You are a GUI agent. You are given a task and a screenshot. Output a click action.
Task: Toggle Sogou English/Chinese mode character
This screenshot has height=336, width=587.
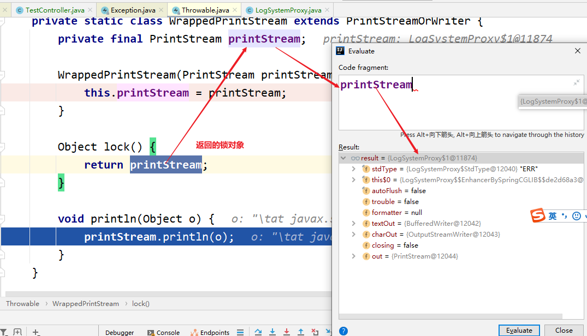tap(552, 216)
